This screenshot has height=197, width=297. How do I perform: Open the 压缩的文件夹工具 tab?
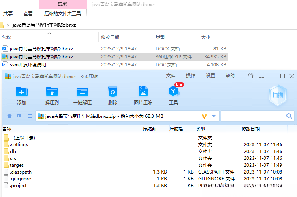point(63,14)
